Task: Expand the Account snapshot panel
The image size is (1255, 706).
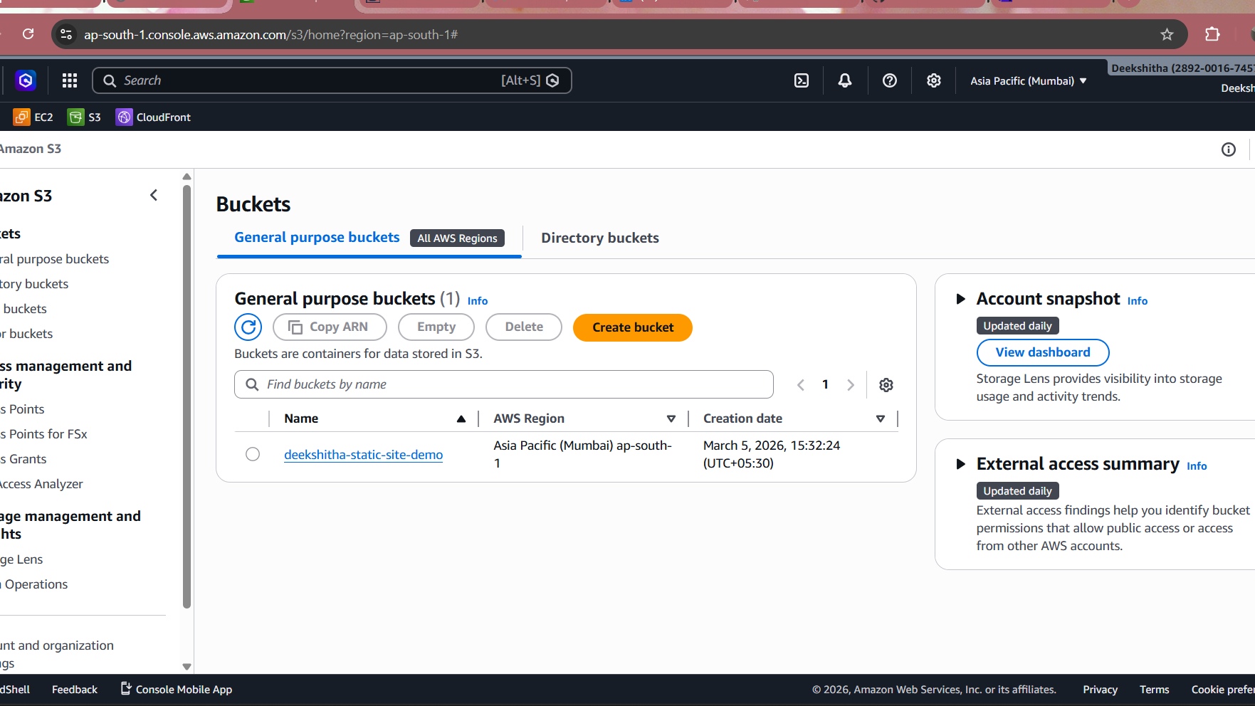Action: tap(960, 299)
